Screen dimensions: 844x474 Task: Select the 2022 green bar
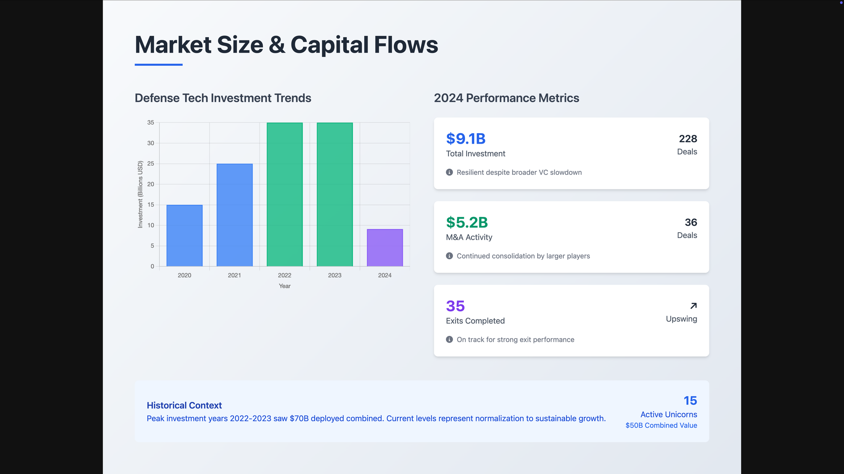pos(284,194)
